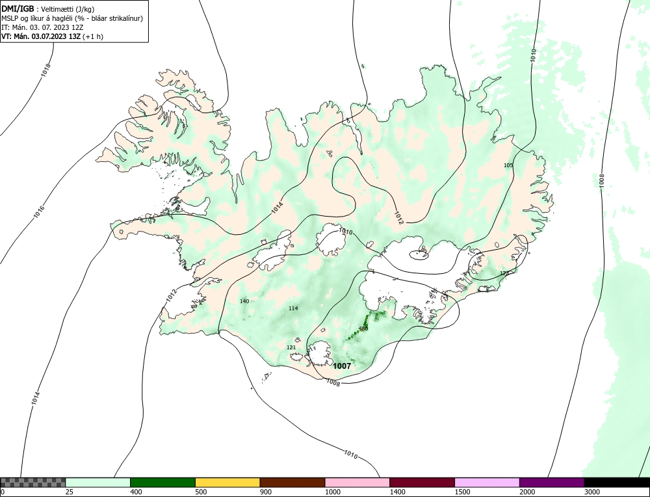The image size is (650, 497).
Task: Pick the light lilac 1500–2000 legend swatch
Action: (x=487, y=483)
